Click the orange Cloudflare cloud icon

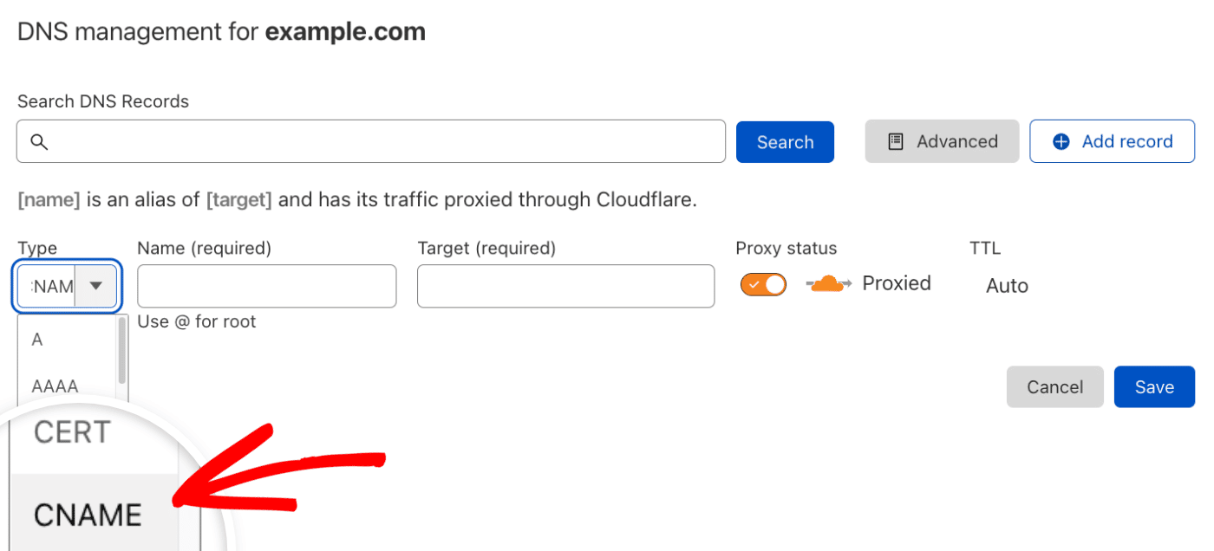coord(826,283)
